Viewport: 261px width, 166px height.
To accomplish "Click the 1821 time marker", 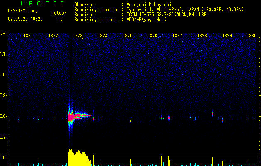I will coord(28,36).
